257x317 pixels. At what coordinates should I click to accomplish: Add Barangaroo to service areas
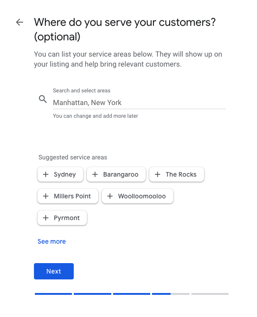116,174
